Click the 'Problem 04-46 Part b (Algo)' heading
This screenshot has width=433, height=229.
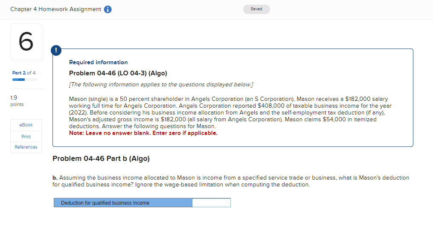(101, 158)
